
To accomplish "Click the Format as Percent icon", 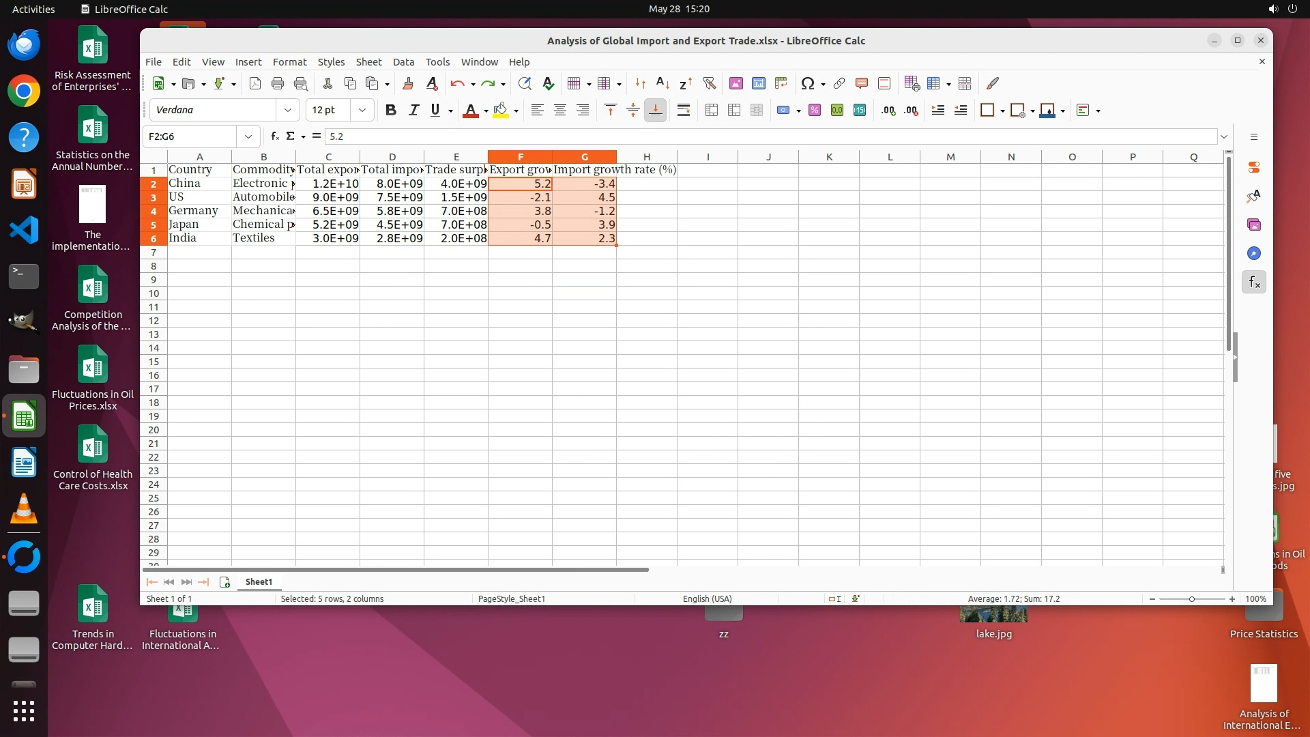I will click(x=814, y=110).
